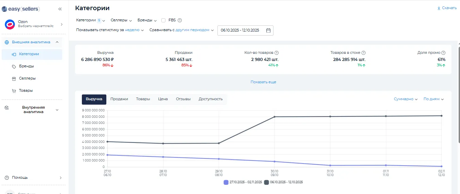
Task: Click the Помощь help icon in sidebar
Action: coord(7,178)
